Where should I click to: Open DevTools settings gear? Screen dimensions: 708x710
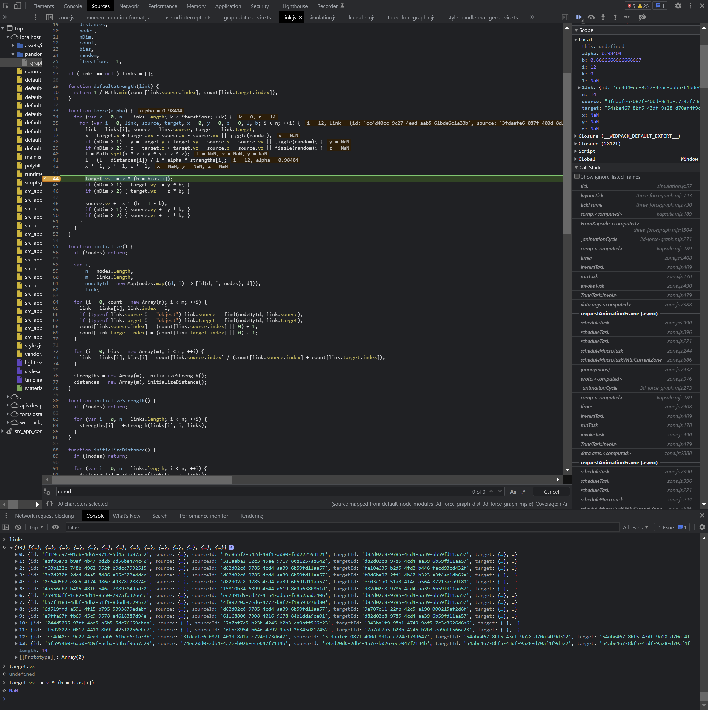click(x=678, y=6)
